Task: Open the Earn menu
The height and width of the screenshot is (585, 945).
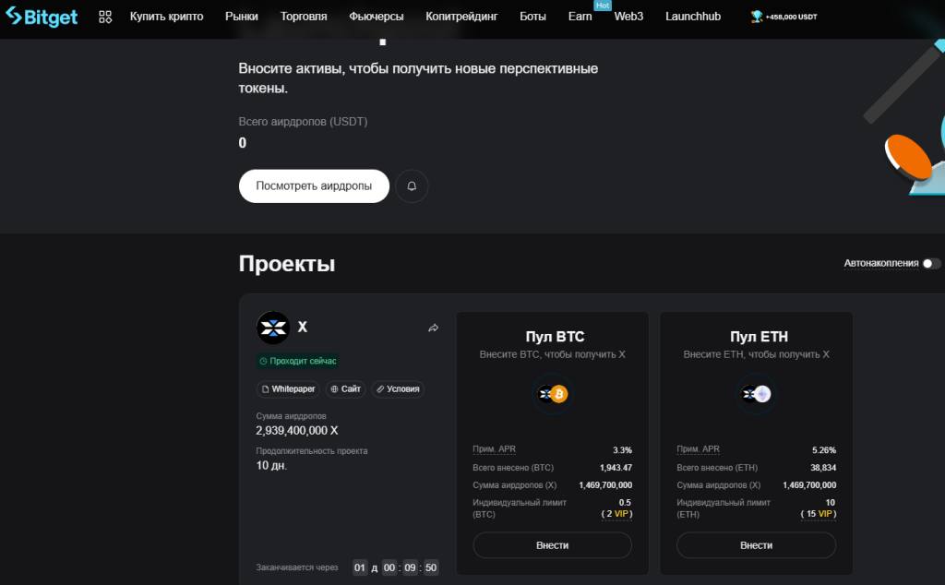Action: pyautogui.click(x=580, y=17)
